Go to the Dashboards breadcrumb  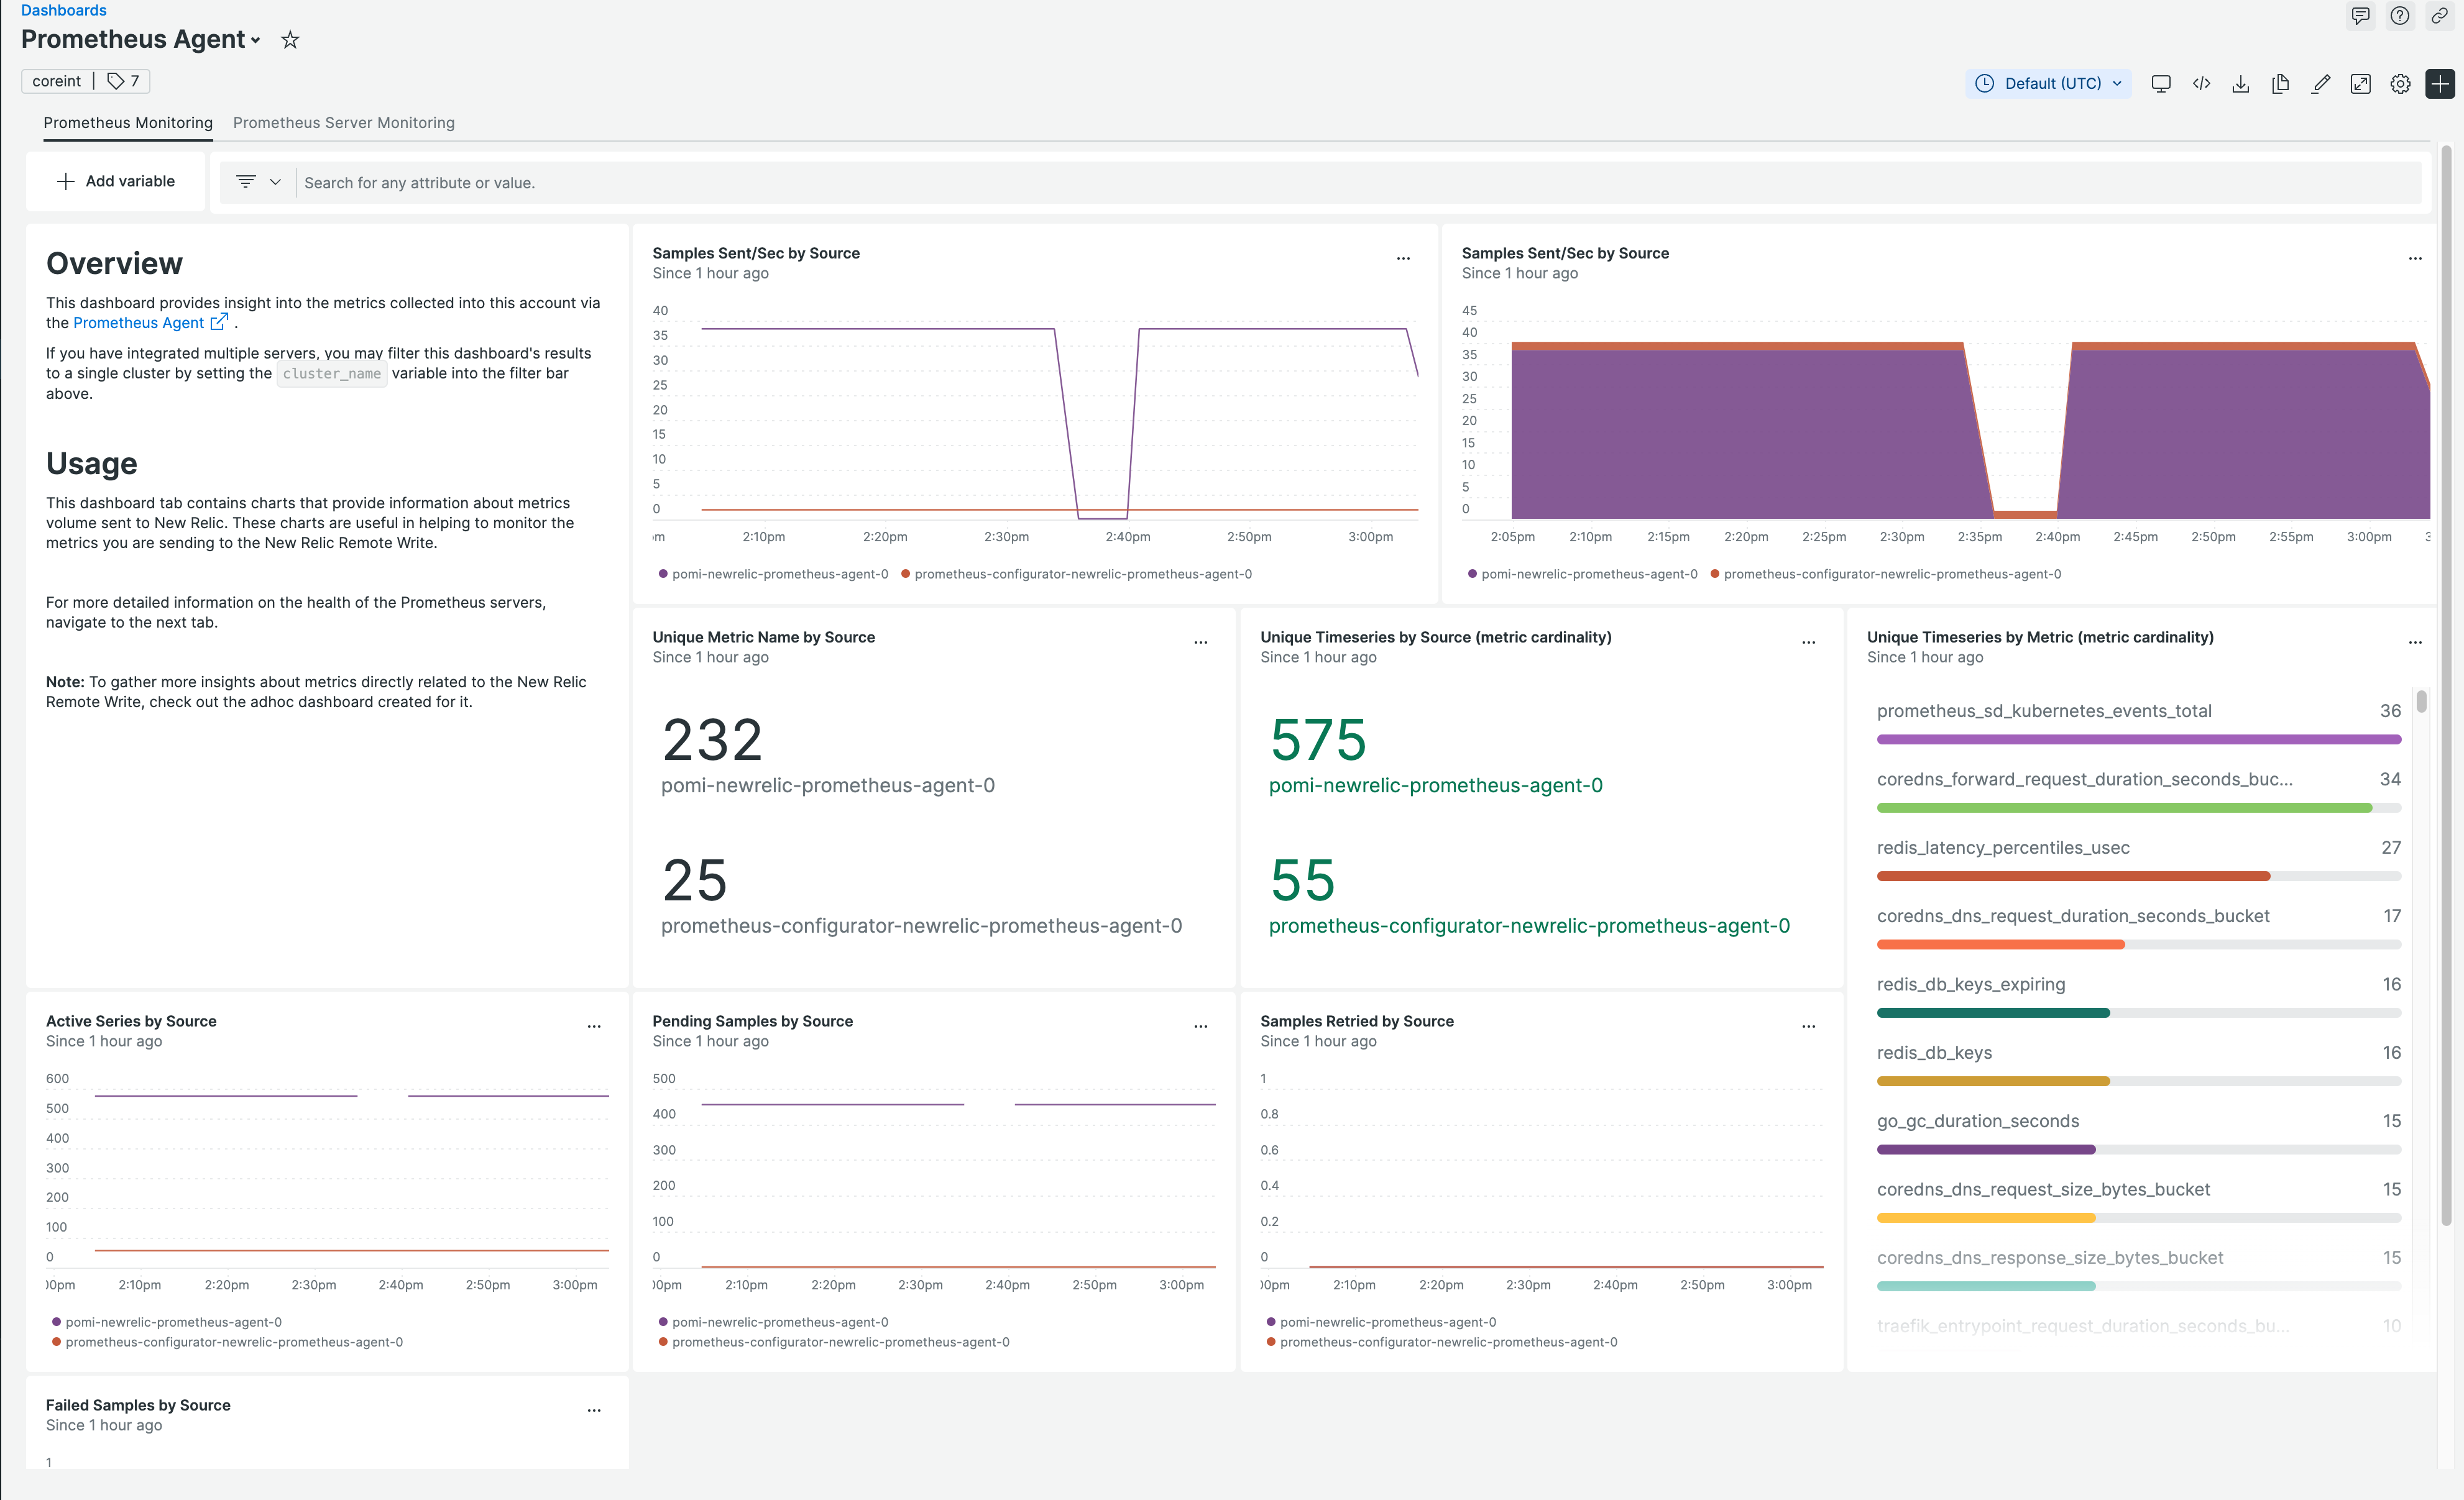63,10
